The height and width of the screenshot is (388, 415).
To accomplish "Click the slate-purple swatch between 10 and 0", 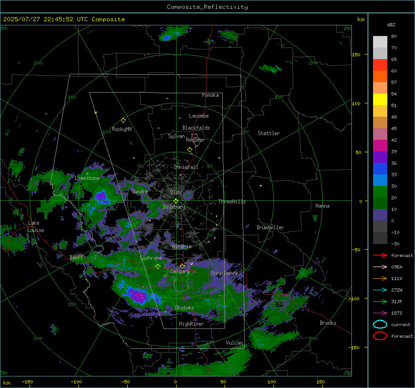I will click(380, 215).
